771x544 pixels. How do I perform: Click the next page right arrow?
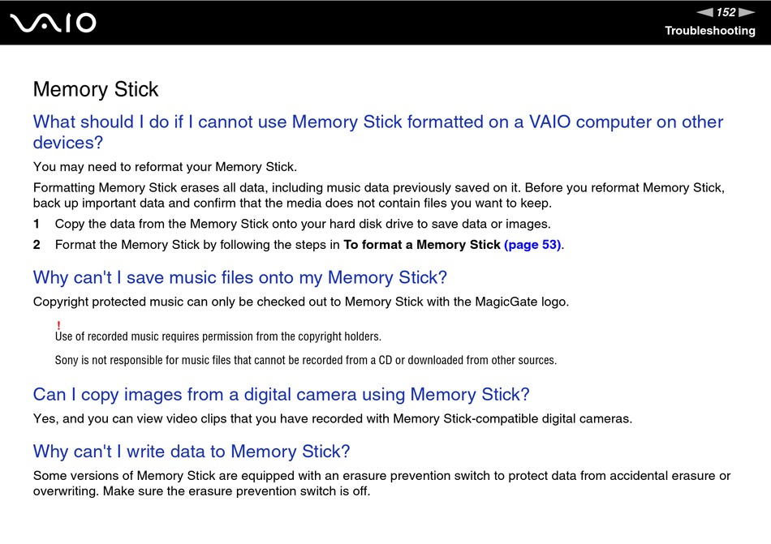click(747, 12)
